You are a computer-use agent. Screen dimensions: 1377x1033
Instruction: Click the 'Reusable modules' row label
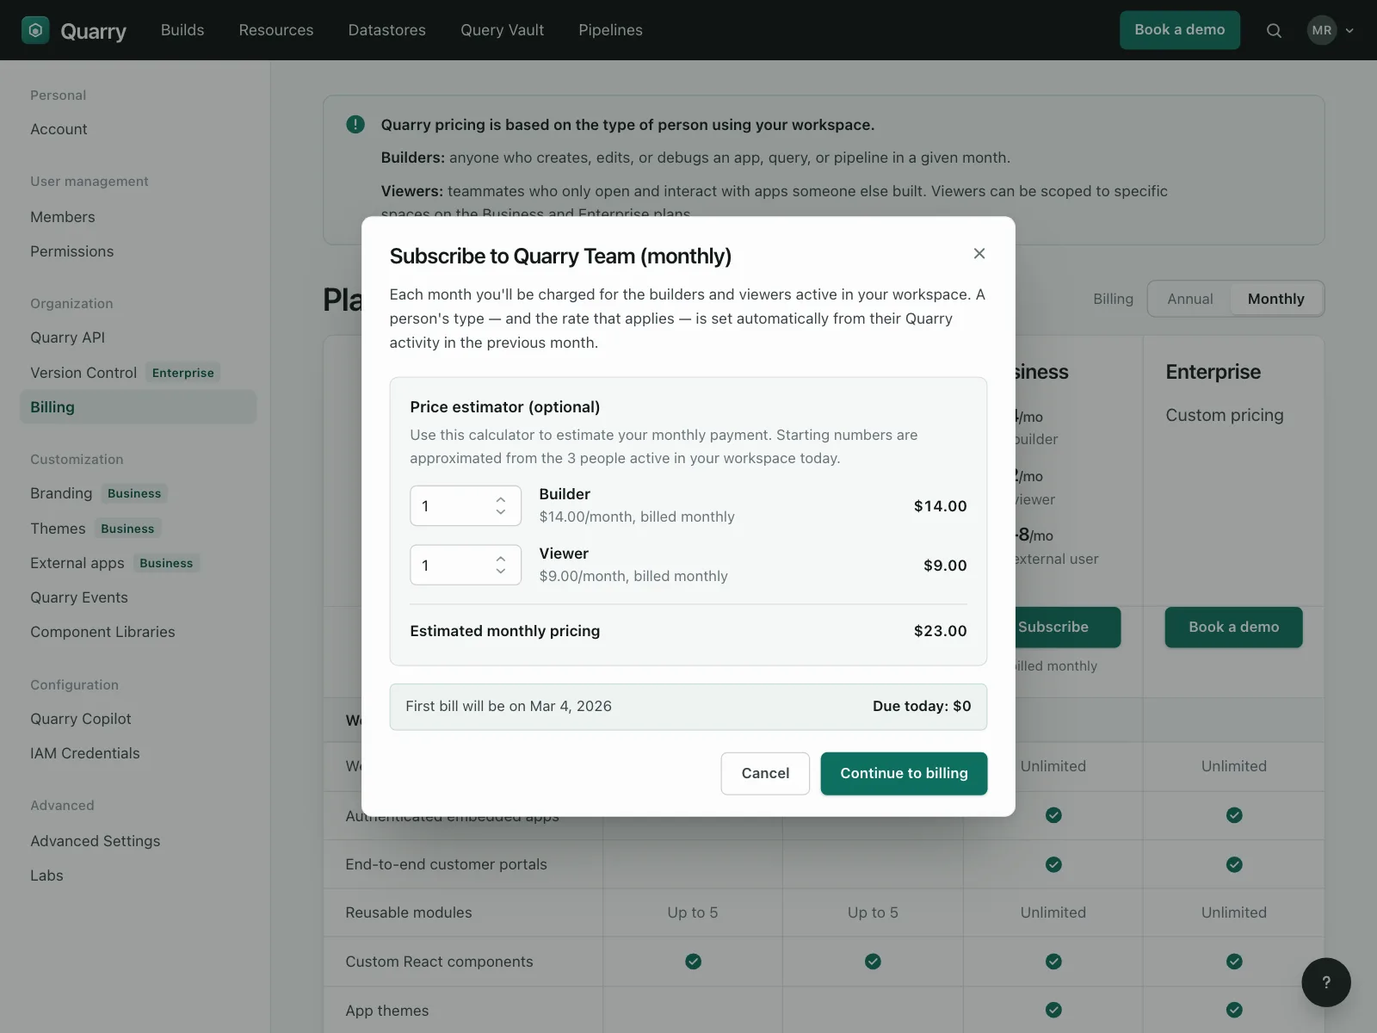pos(409,912)
